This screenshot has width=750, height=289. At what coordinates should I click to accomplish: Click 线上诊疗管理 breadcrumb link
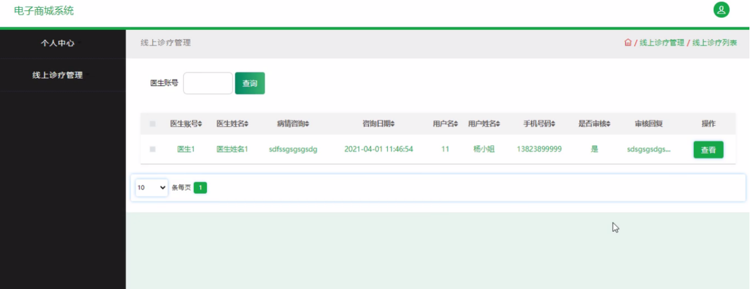pos(662,43)
